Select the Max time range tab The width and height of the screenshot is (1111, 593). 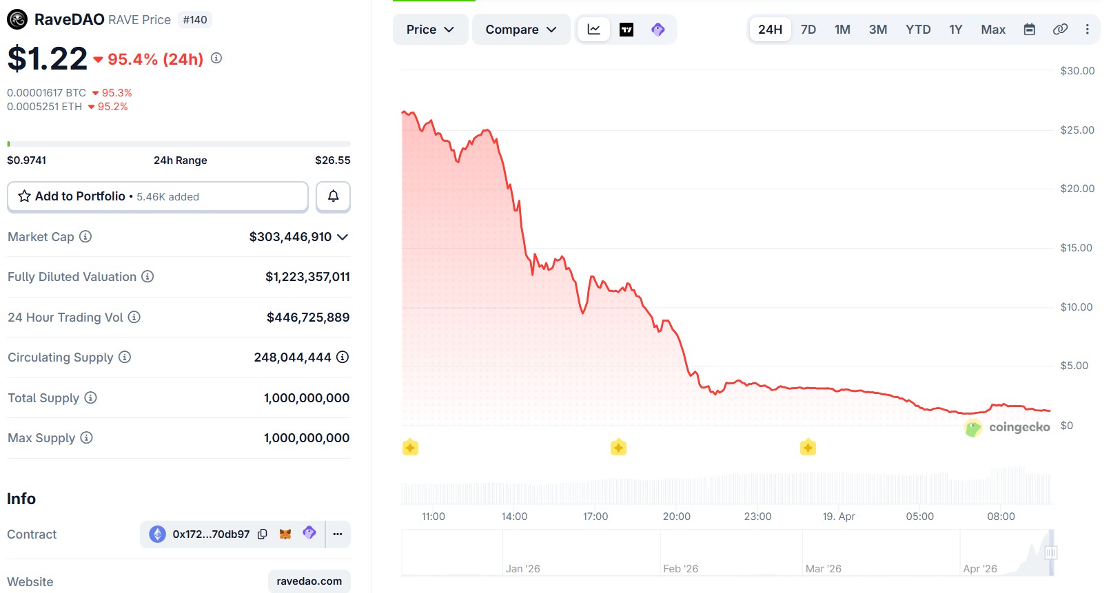pyautogui.click(x=992, y=30)
